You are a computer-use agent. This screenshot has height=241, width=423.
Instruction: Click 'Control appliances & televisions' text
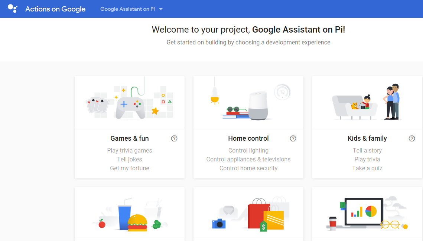[x=248, y=159]
